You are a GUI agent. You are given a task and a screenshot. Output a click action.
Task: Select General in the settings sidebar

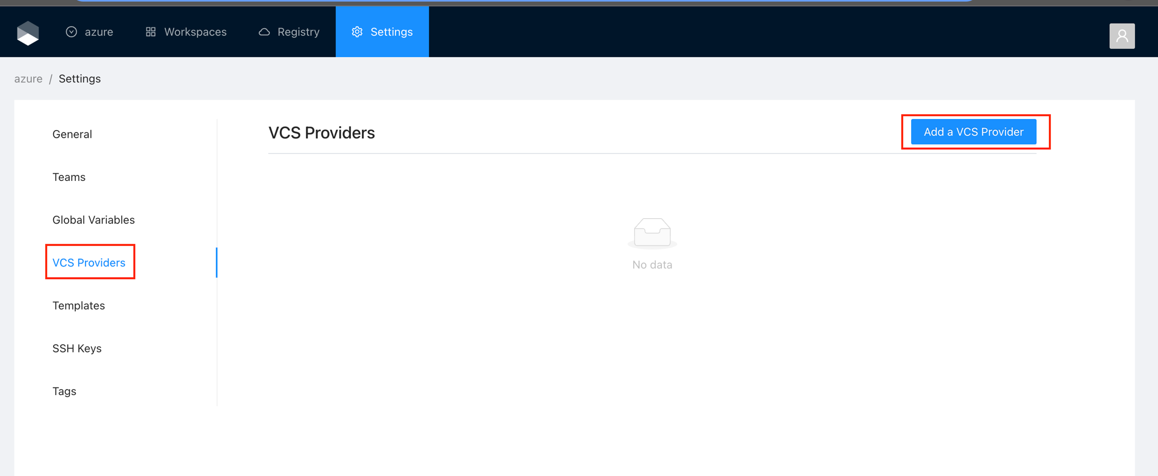coord(72,134)
